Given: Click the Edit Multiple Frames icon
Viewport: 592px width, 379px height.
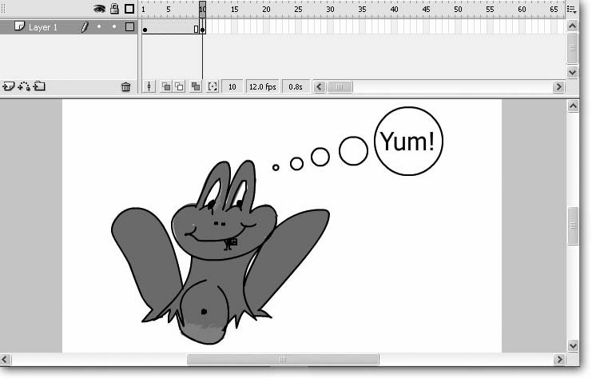Looking at the screenshot, I should pos(196,86).
